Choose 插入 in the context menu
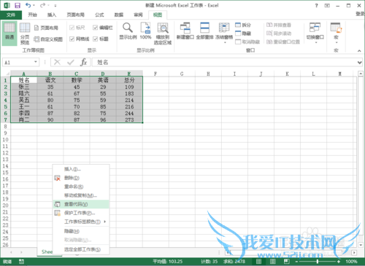Image resolution: width=365 pixels, height=266 pixels. click(81, 169)
